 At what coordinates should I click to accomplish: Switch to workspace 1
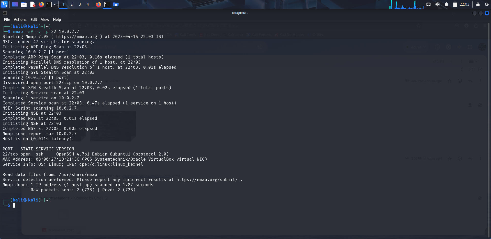coord(63,4)
